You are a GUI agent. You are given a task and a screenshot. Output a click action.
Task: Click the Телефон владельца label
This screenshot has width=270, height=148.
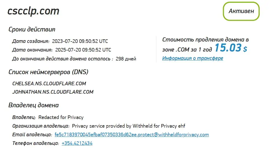(x=35, y=143)
